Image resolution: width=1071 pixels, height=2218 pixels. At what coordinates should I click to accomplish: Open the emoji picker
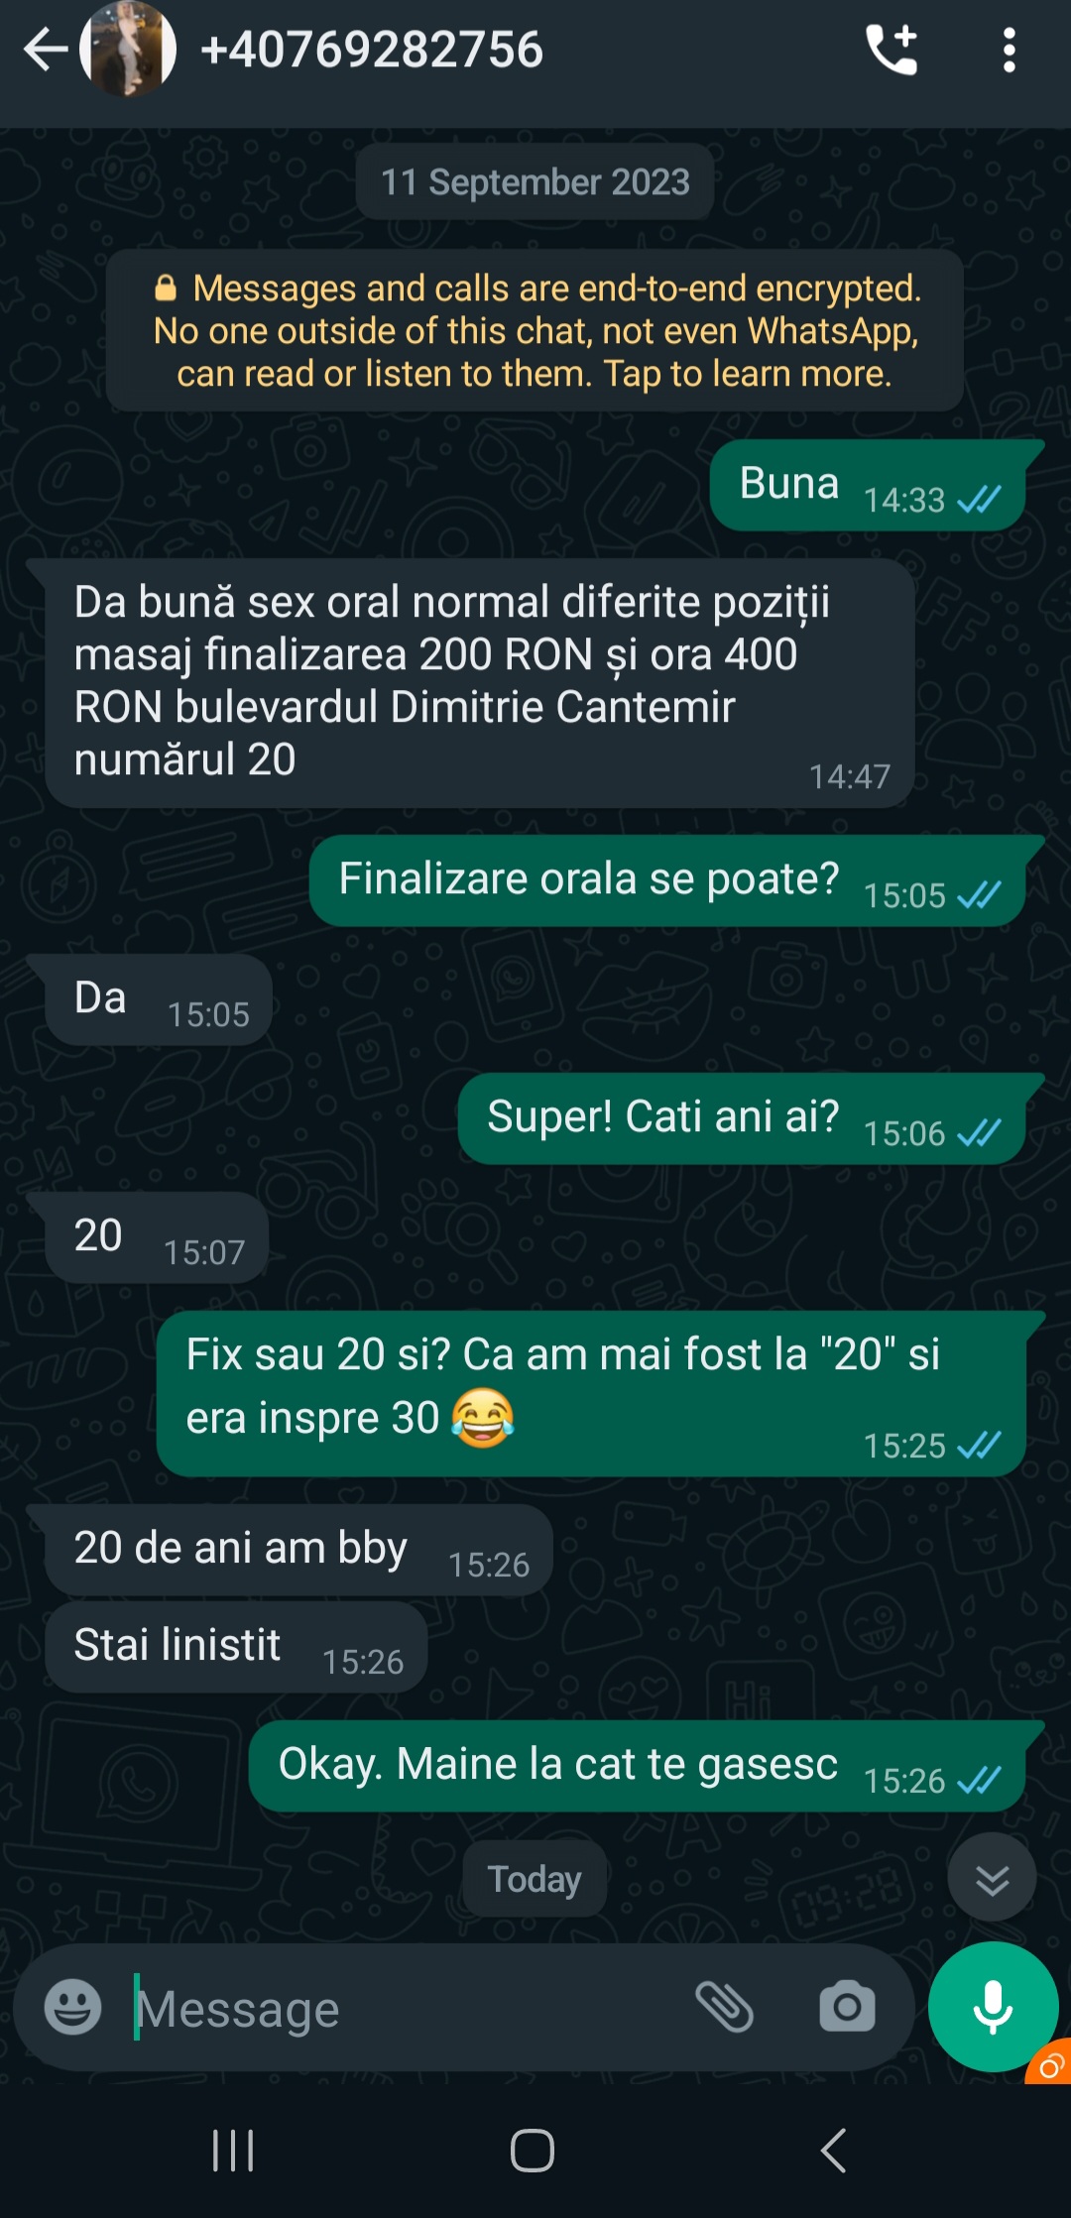click(x=72, y=2007)
